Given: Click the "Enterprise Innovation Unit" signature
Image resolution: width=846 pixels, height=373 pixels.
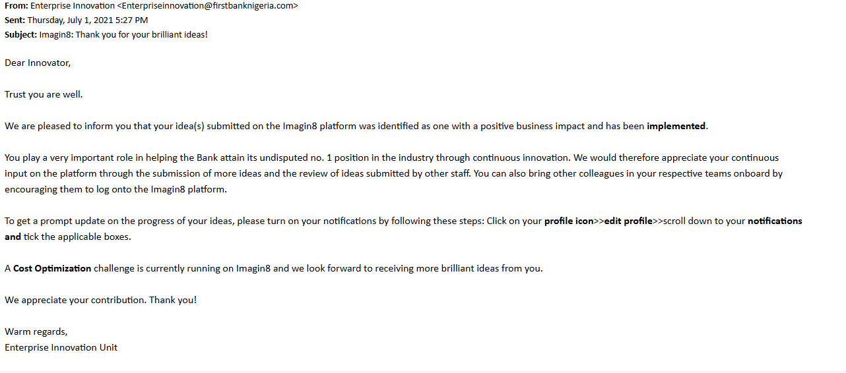Looking at the screenshot, I should pyautogui.click(x=61, y=347).
